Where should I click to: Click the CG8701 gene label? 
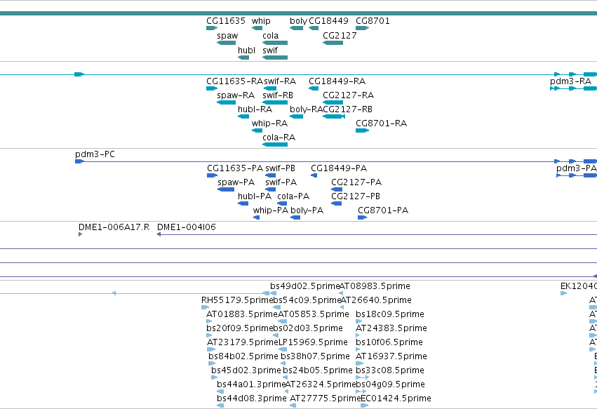point(373,21)
